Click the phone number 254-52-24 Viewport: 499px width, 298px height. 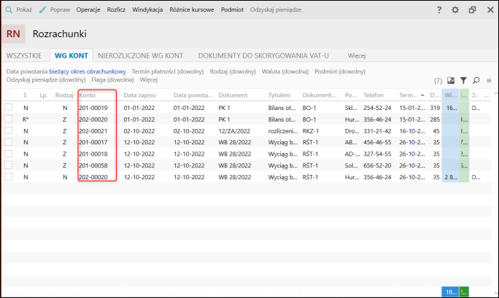click(x=377, y=108)
